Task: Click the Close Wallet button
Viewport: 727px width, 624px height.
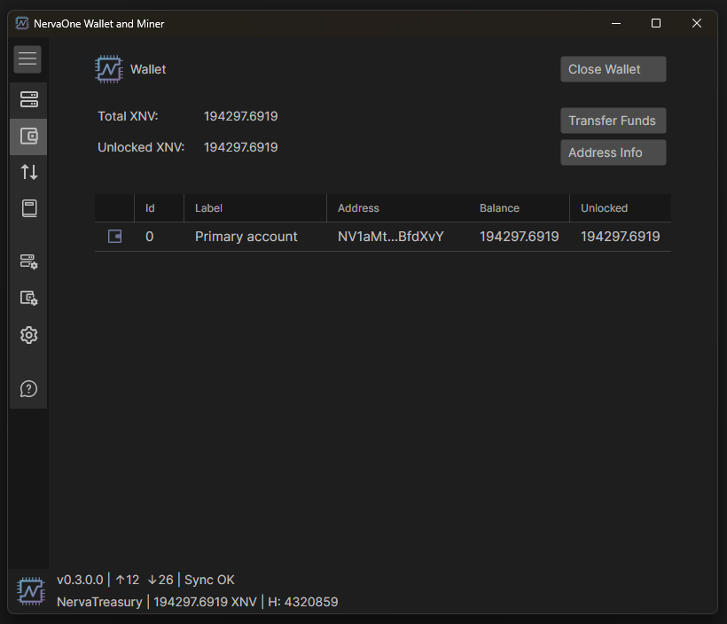Action: (613, 69)
